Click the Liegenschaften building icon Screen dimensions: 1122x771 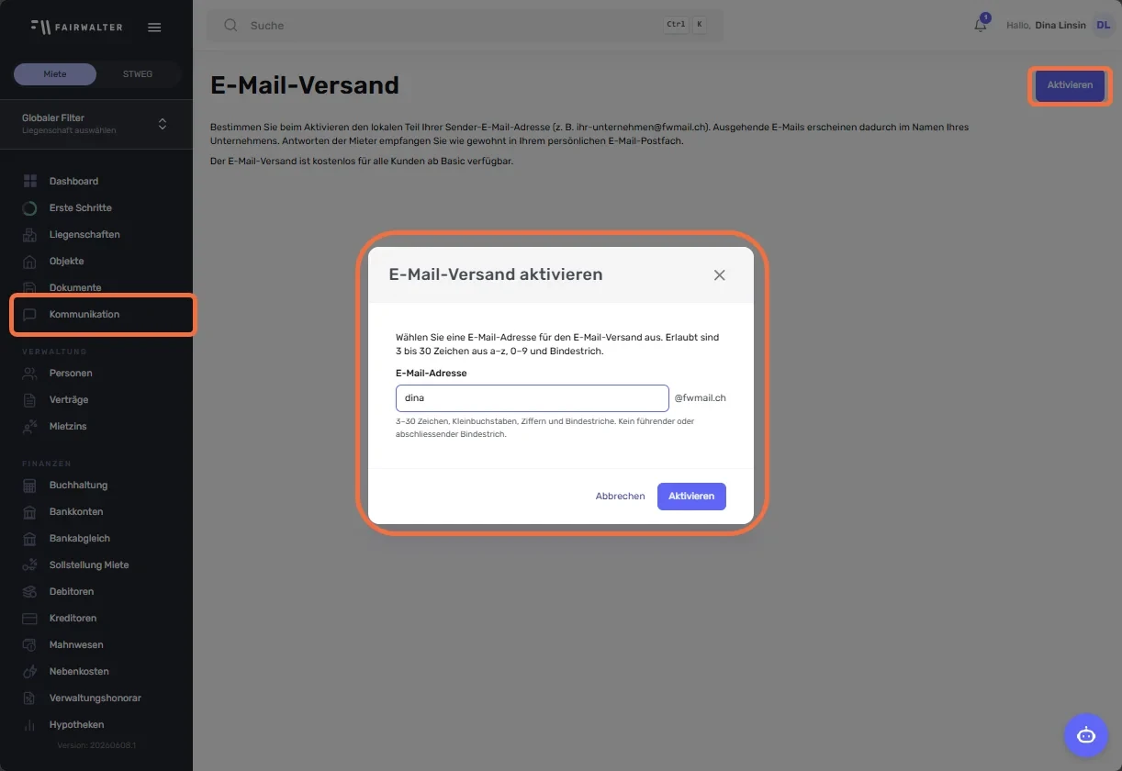click(30, 234)
